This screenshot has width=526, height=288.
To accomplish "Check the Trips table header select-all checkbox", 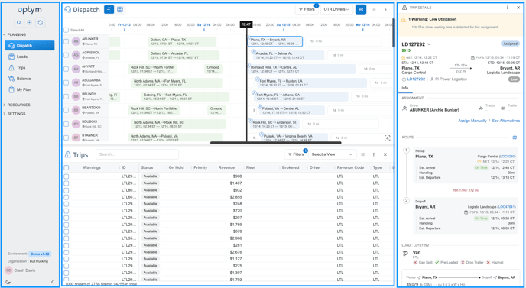I will [67, 167].
